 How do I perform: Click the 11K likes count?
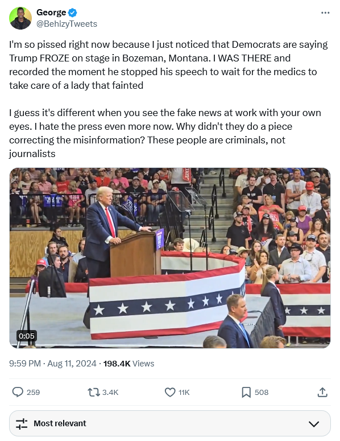[x=184, y=392]
